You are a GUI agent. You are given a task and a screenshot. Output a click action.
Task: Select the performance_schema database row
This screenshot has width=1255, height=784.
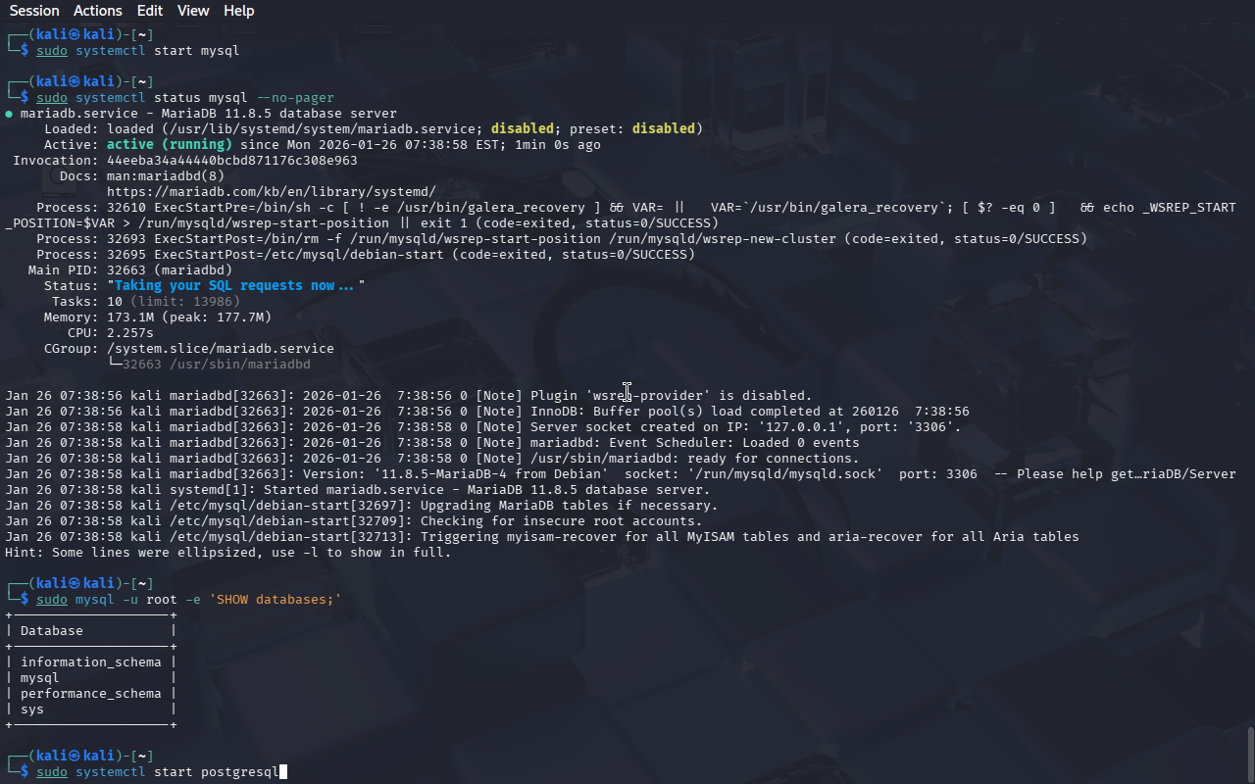click(x=90, y=694)
